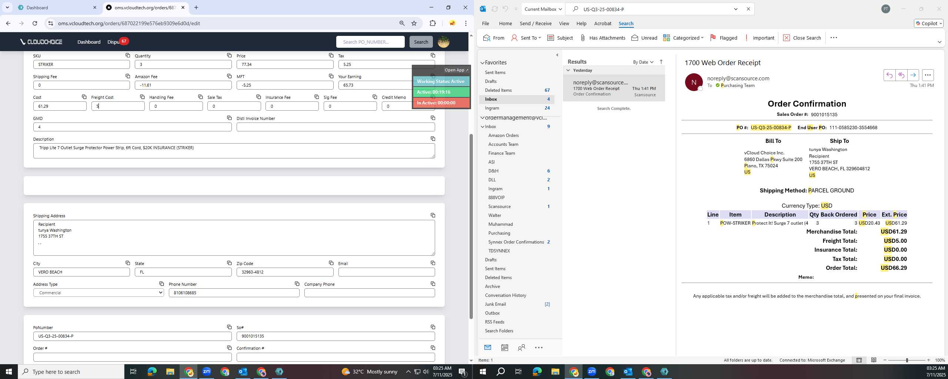Open the Current Mailbox scope dropdown
The height and width of the screenshot is (379, 948).
click(x=543, y=9)
